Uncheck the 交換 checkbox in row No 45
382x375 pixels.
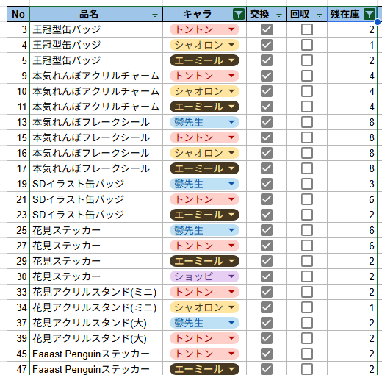coord(267,354)
